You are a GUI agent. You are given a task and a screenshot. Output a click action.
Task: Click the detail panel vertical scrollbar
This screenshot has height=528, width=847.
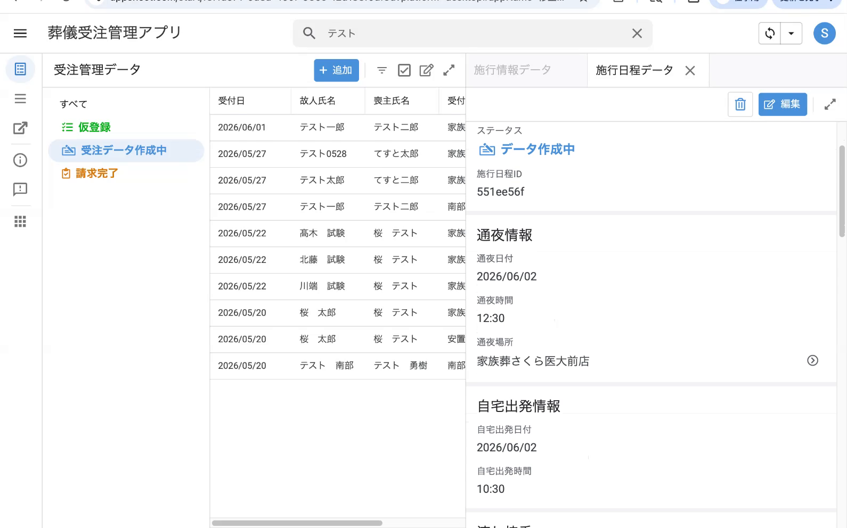coord(842,191)
